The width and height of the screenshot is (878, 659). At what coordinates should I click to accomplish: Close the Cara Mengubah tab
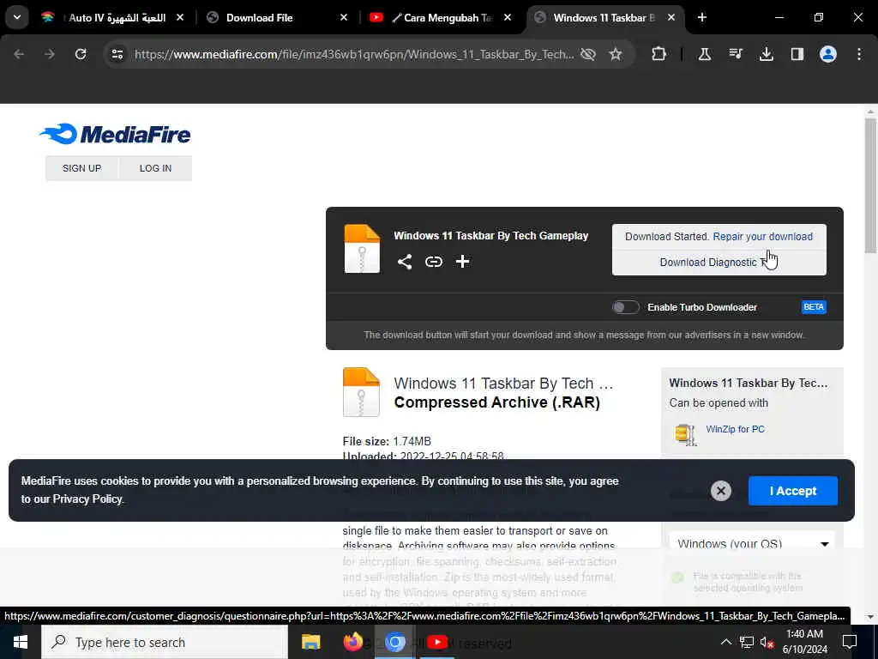click(508, 18)
